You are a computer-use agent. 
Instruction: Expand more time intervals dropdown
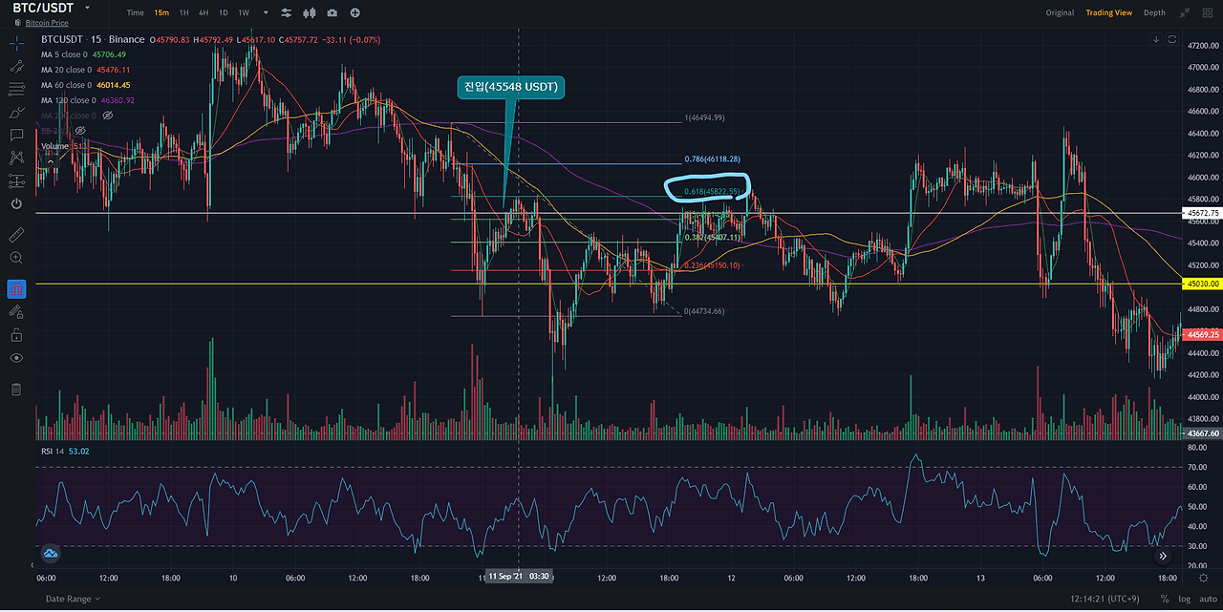click(x=264, y=12)
